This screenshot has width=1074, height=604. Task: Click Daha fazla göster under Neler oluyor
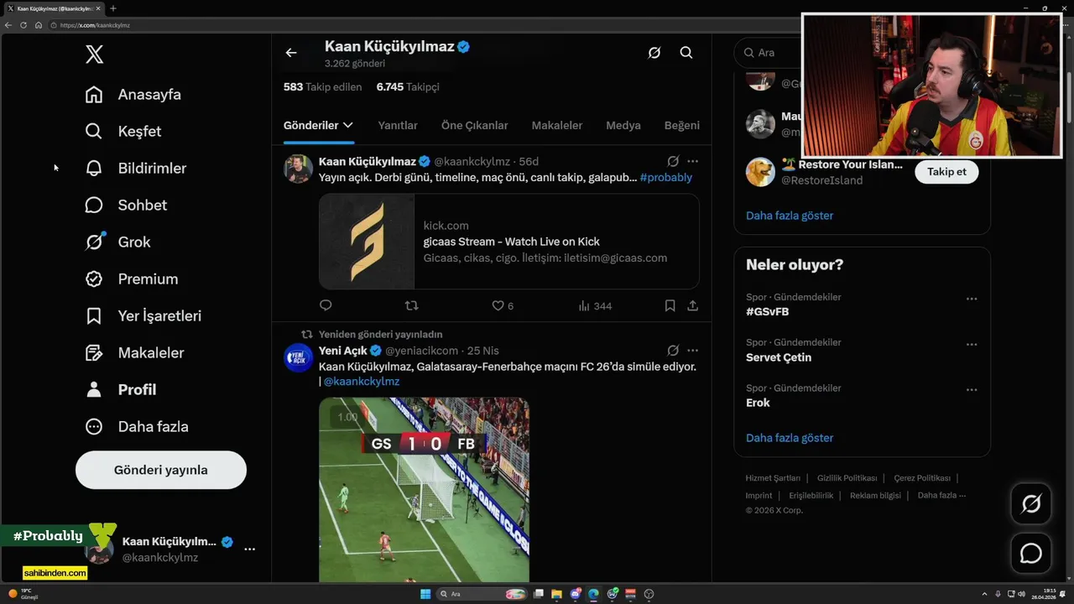[790, 438]
